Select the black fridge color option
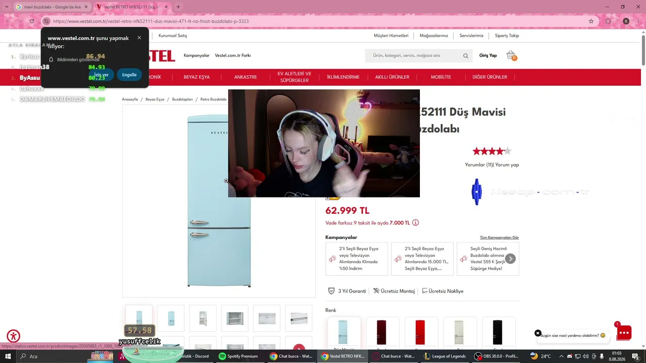 coord(498,332)
